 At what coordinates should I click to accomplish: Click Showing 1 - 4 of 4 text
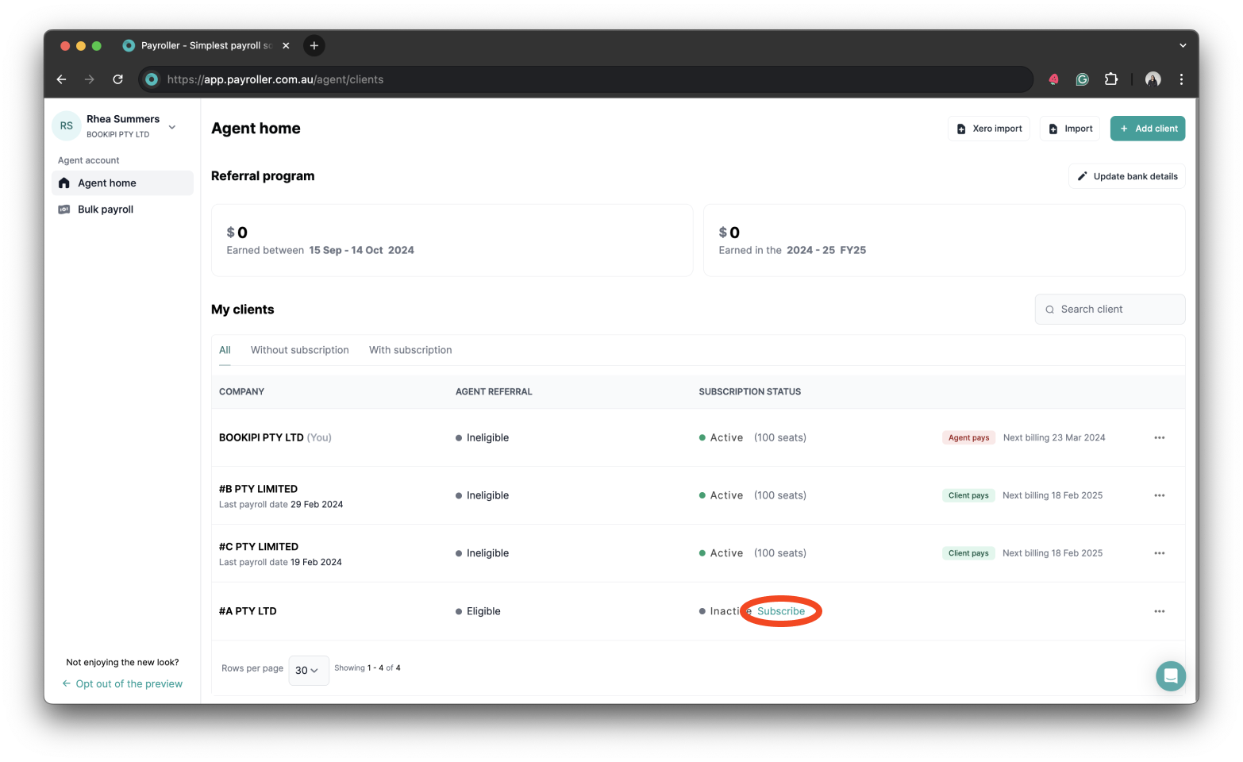(368, 668)
